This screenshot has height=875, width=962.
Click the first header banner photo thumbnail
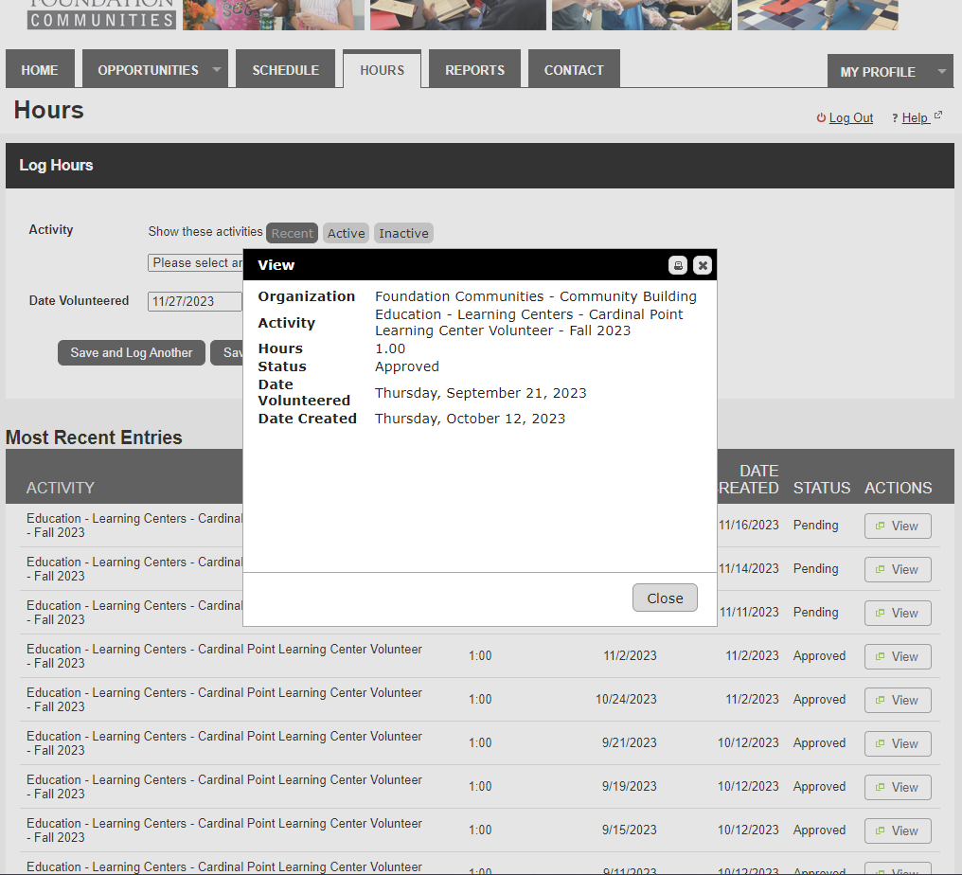[x=274, y=15]
